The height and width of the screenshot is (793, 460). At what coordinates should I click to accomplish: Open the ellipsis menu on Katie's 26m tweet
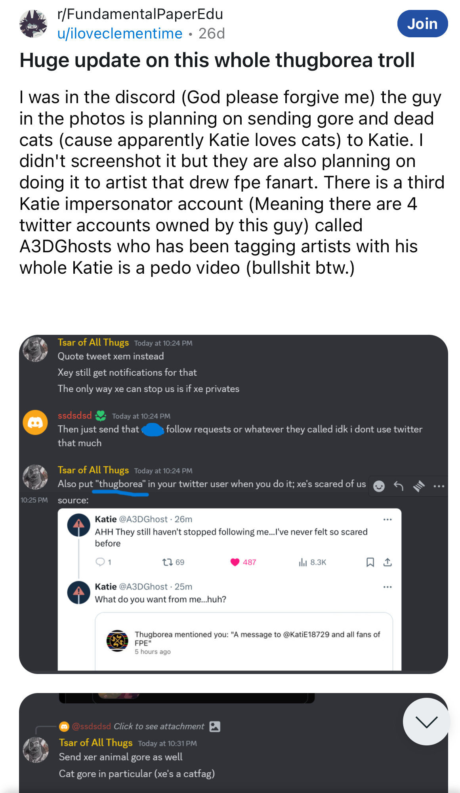pyautogui.click(x=387, y=519)
